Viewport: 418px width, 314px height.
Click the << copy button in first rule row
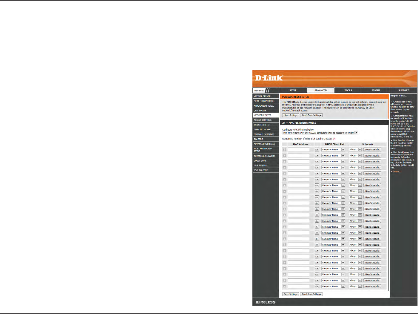tap(317, 150)
